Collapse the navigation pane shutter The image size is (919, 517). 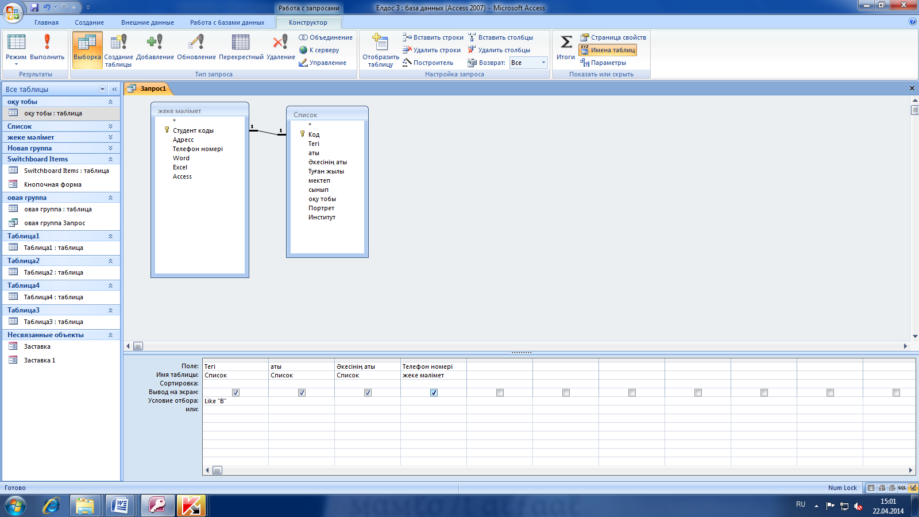114,89
